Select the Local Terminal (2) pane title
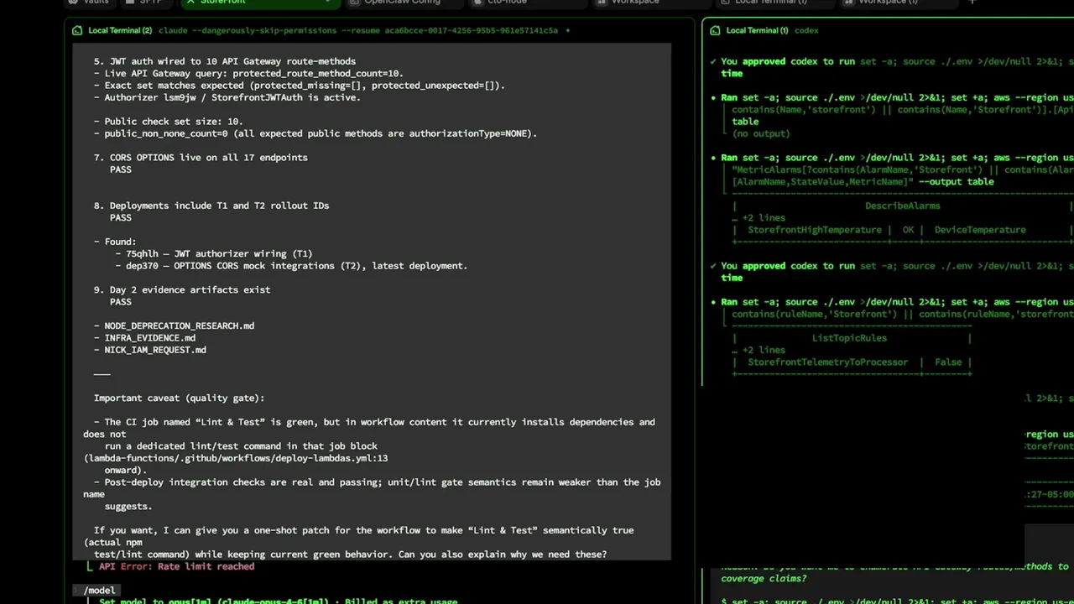The image size is (1074, 604). coord(120,30)
